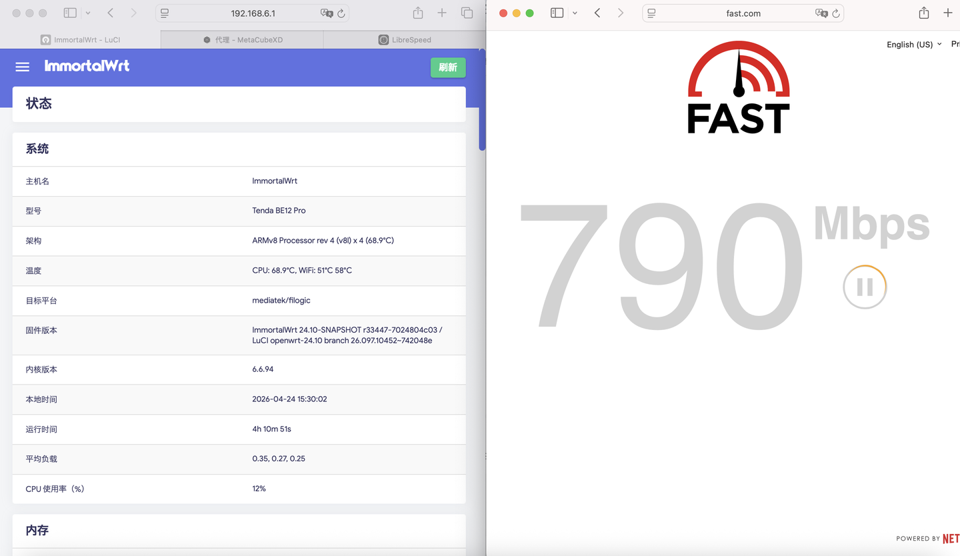Switch to the ImmortalWrt - LuCI tab
960x556 pixels.
pos(81,40)
